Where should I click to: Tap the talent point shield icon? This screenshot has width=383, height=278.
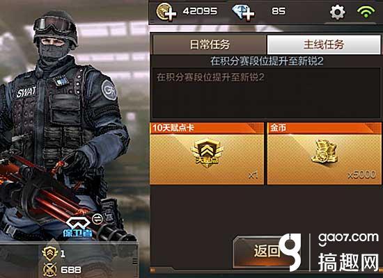pos(207,153)
